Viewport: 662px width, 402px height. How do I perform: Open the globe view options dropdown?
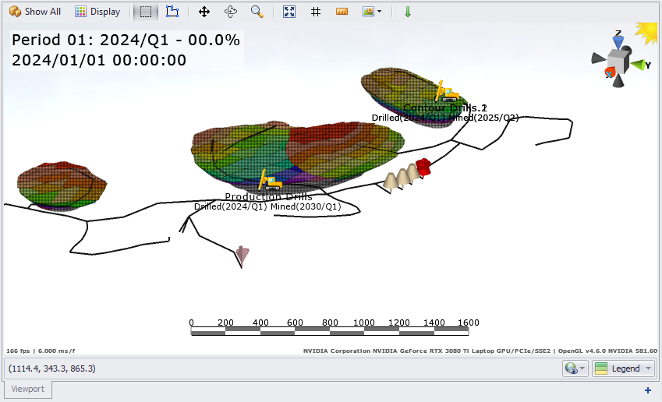pyautogui.click(x=575, y=368)
